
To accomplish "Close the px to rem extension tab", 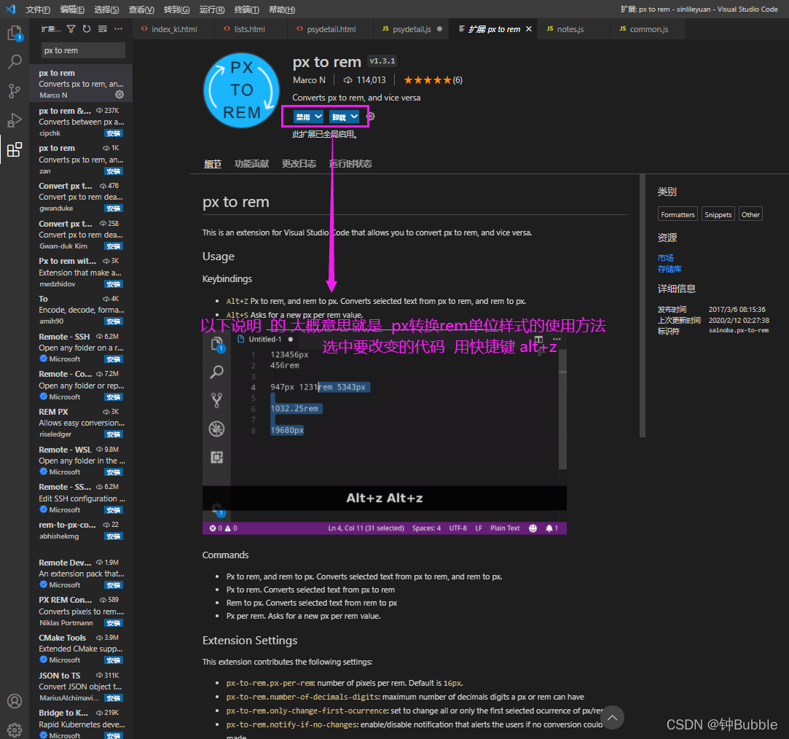I will click(x=529, y=29).
